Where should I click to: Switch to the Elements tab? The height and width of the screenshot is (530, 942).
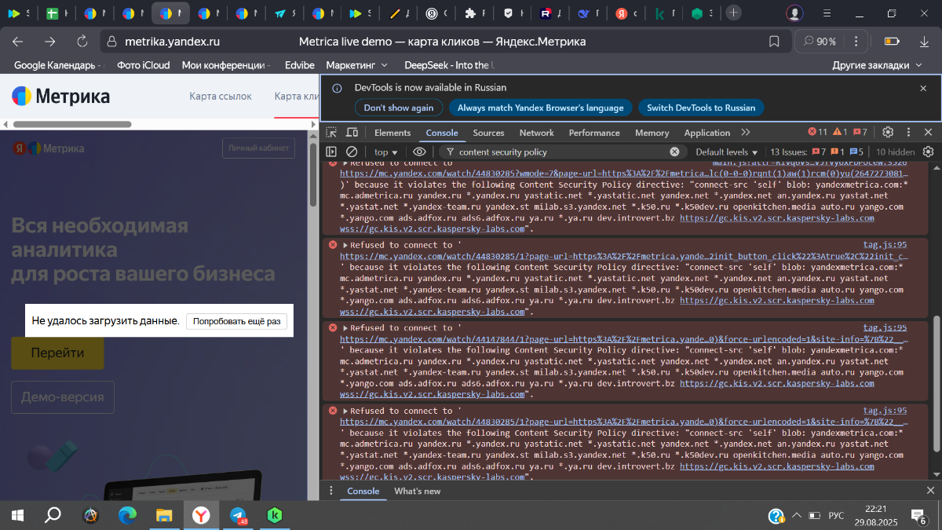click(x=392, y=133)
